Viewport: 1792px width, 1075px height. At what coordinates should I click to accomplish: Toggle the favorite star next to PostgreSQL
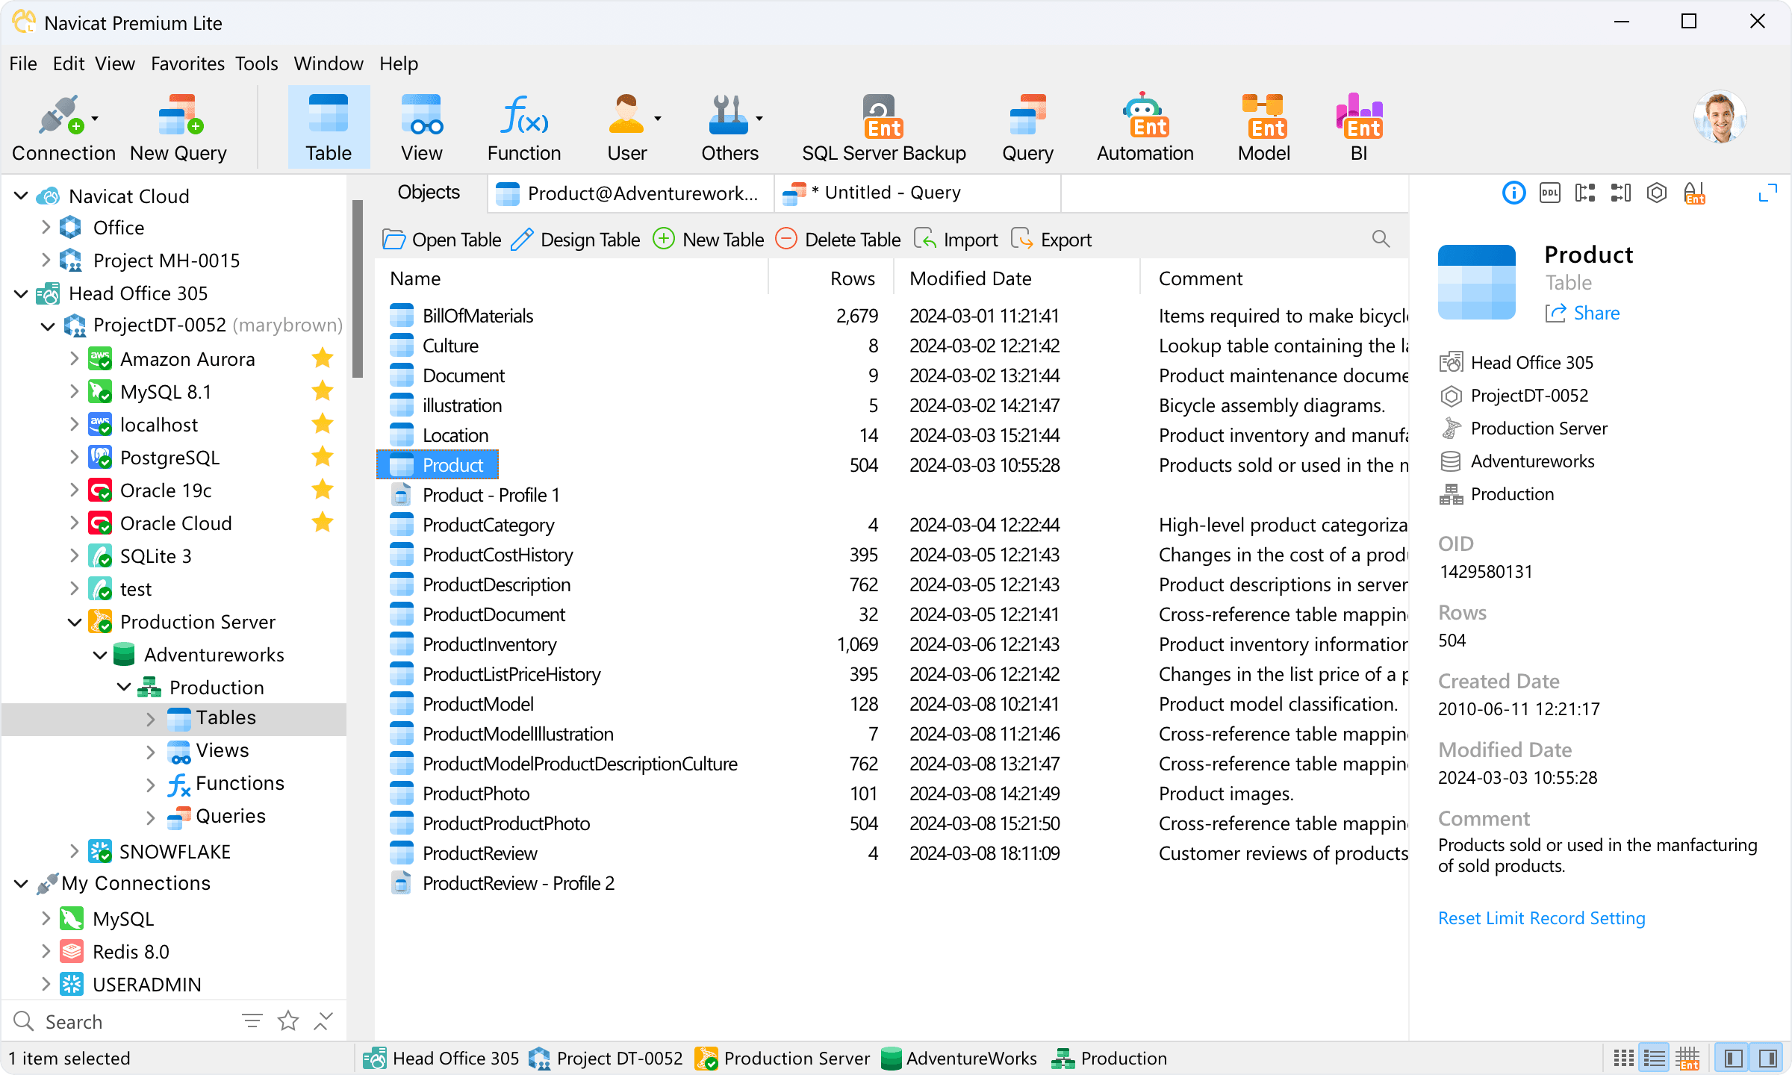pyautogui.click(x=322, y=457)
